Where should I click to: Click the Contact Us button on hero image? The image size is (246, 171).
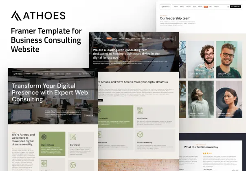[x=89, y=115]
